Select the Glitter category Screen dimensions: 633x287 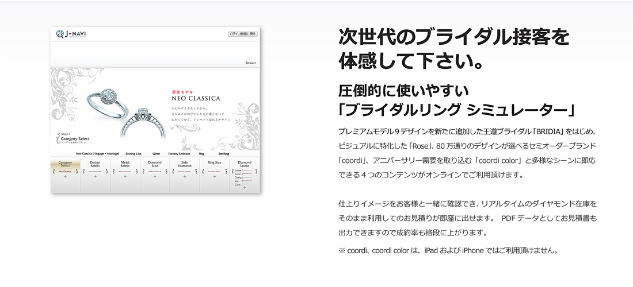156,154
